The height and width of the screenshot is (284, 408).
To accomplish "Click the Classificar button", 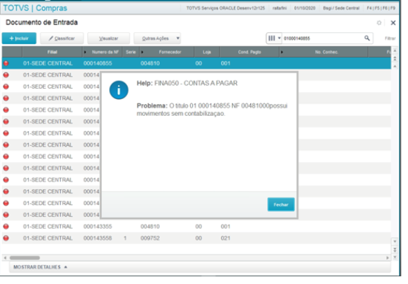I will [x=62, y=38].
